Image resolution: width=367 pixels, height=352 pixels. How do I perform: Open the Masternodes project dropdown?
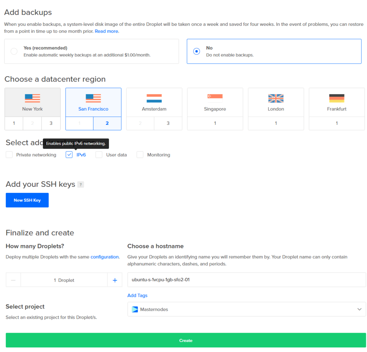[360, 309]
